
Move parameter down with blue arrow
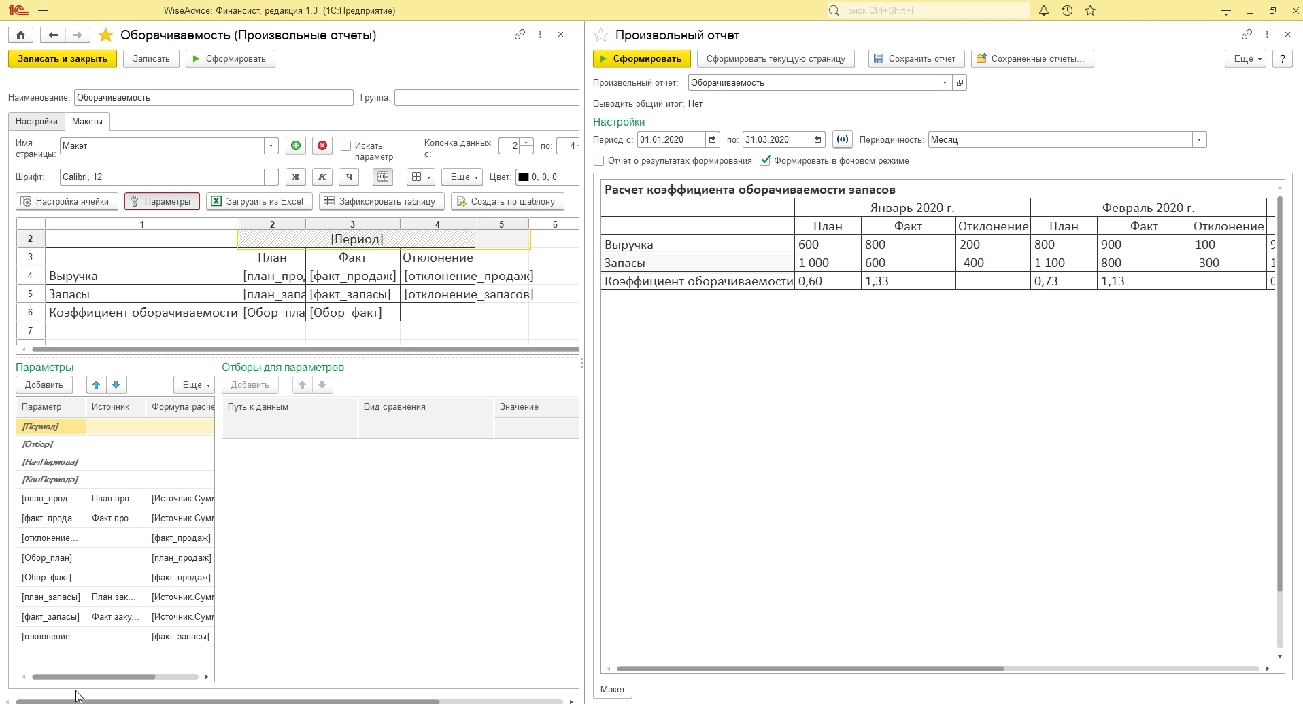coord(116,385)
